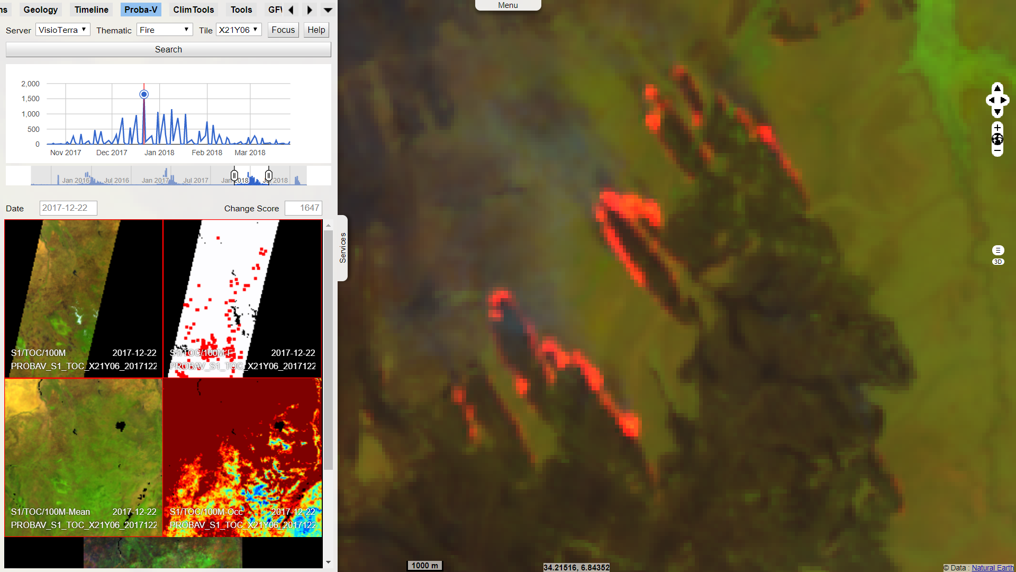Screen dimensions: 1016x572
Task: Click the thumbnail list scroll down arrow
Action: point(329,562)
